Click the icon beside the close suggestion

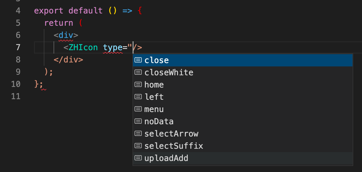[138, 60]
